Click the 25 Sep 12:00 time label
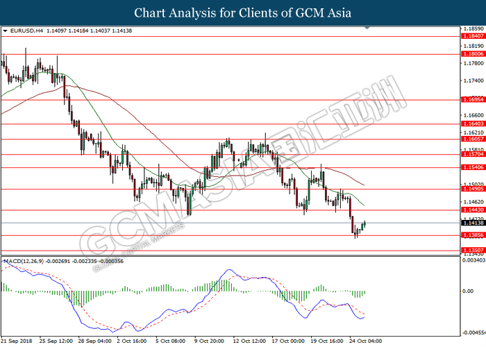 (56, 341)
